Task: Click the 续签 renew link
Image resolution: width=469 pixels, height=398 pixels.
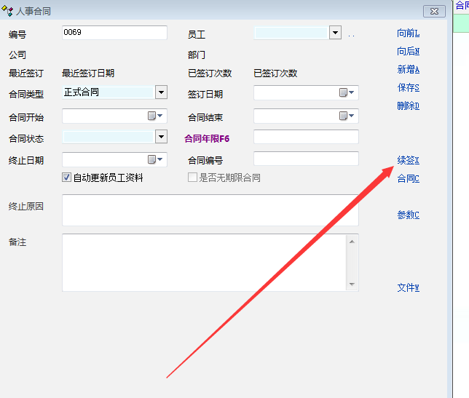Action: (408, 160)
